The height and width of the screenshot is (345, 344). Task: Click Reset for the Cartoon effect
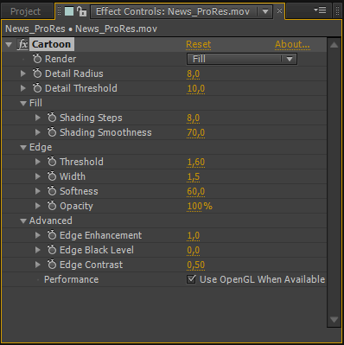coord(199,44)
